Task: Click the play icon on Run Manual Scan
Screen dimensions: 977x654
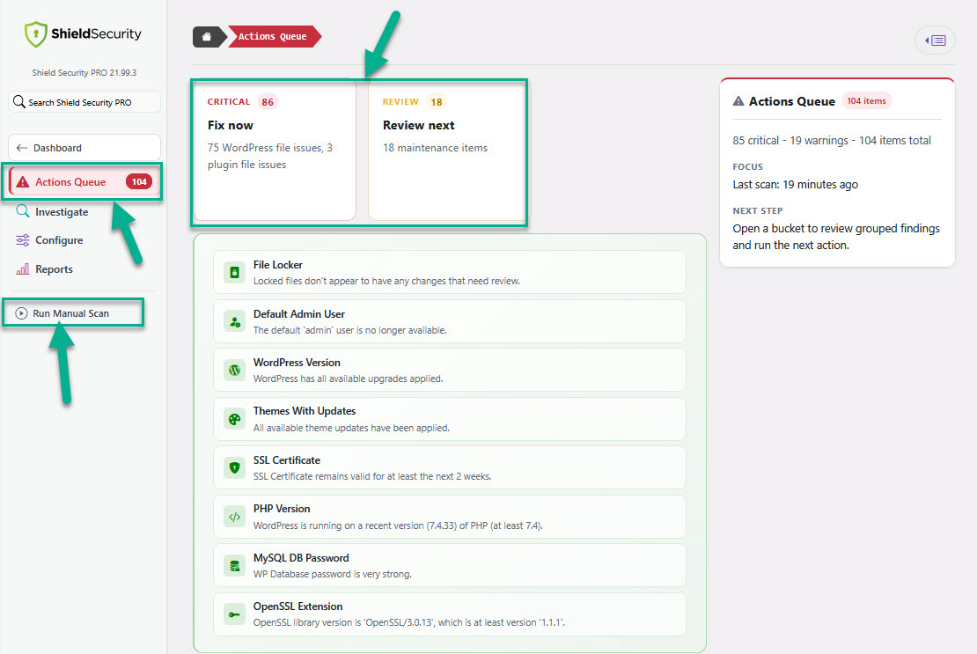Action: click(21, 313)
